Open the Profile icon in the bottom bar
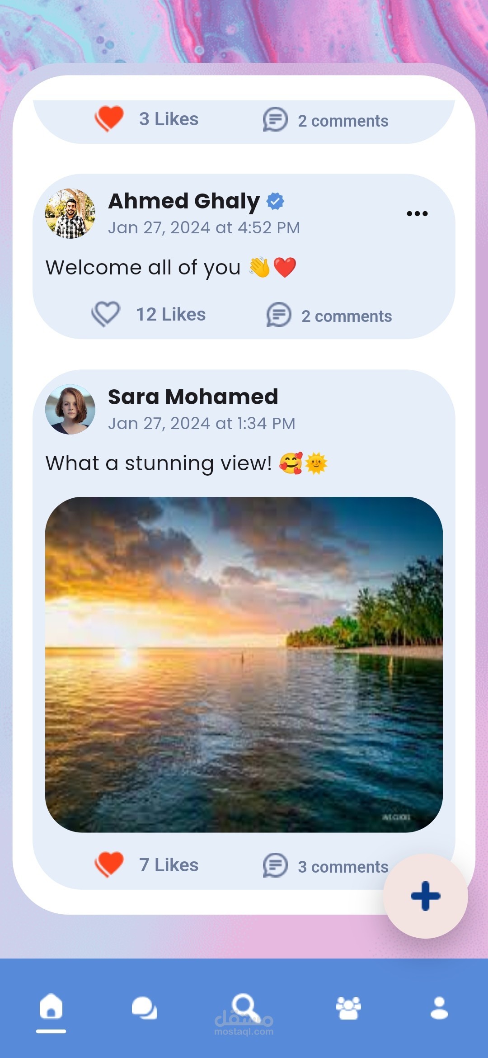This screenshot has width=488, height=1058. pos(439,1007)
